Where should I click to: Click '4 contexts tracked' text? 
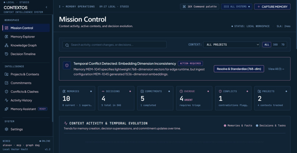click(270, 105)
